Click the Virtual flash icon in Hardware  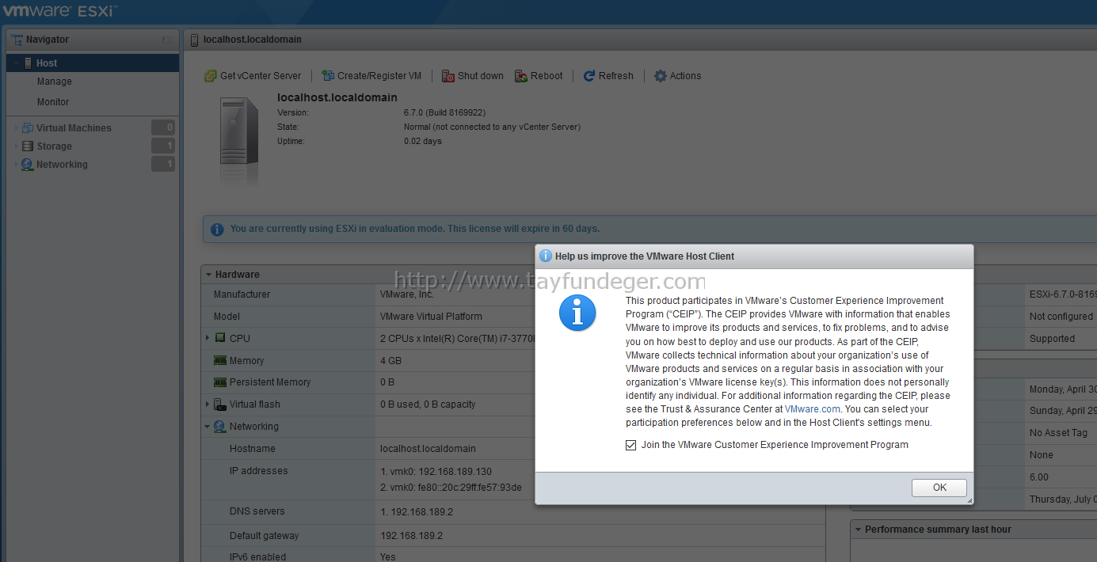click(x=220, y=404)
